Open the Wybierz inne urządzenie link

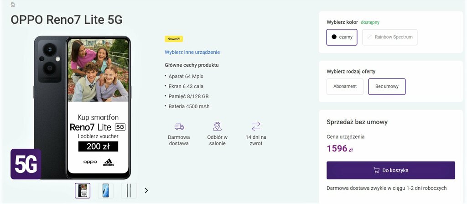tap(192, 52)
